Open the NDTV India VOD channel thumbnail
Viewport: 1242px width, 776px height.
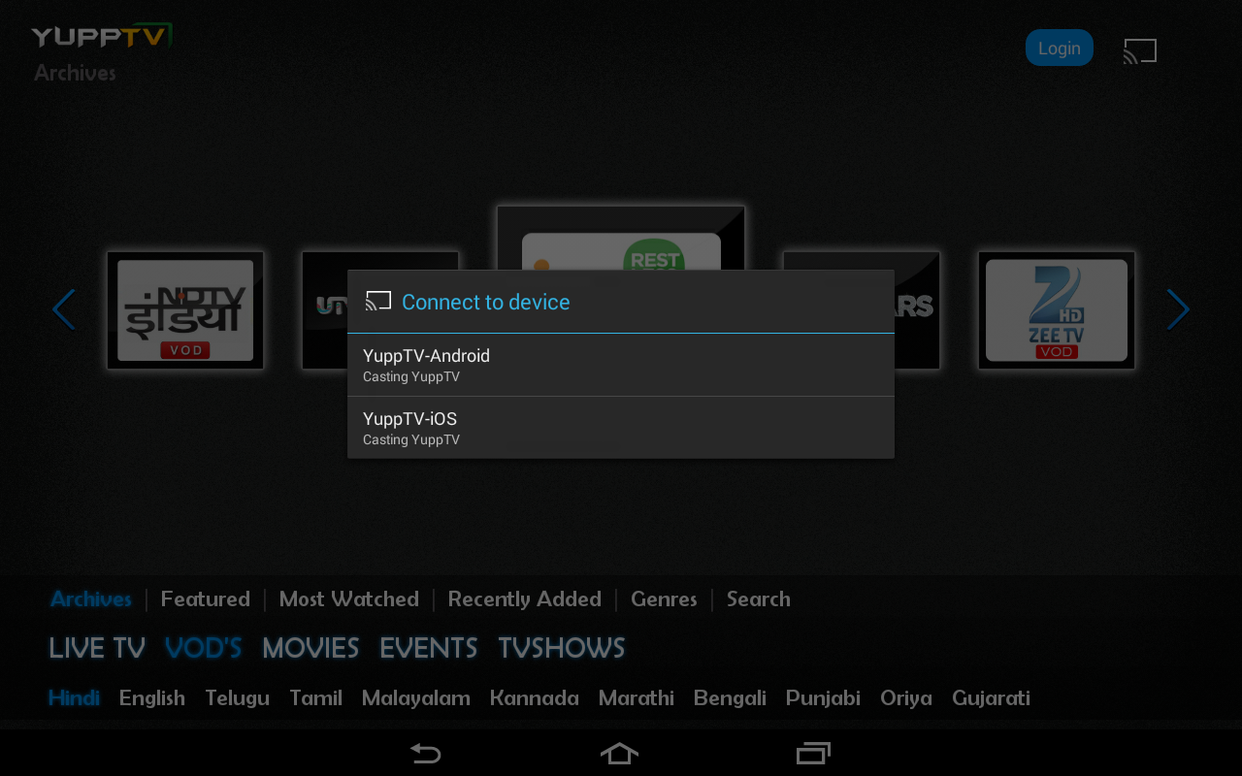[185, 310]
